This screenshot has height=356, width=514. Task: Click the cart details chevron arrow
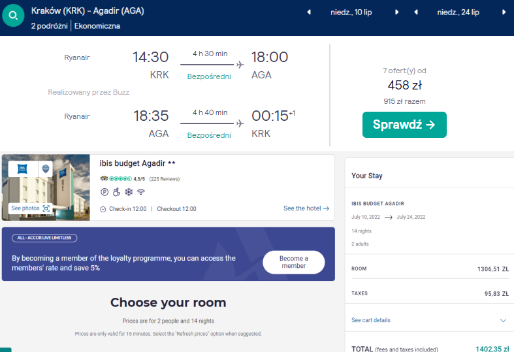click(x=503, y=320)
